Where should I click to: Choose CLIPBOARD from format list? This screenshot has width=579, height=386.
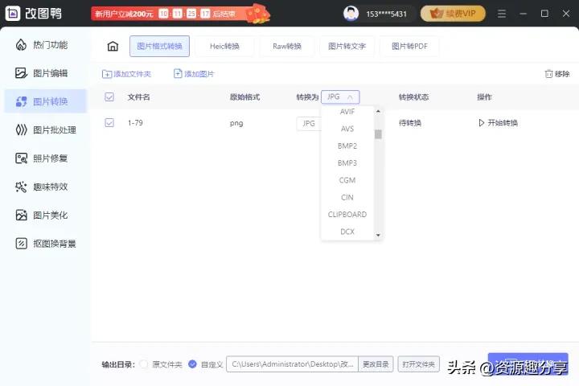347,215
